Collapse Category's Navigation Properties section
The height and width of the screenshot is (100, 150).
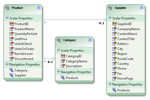[x=58, y=71]
